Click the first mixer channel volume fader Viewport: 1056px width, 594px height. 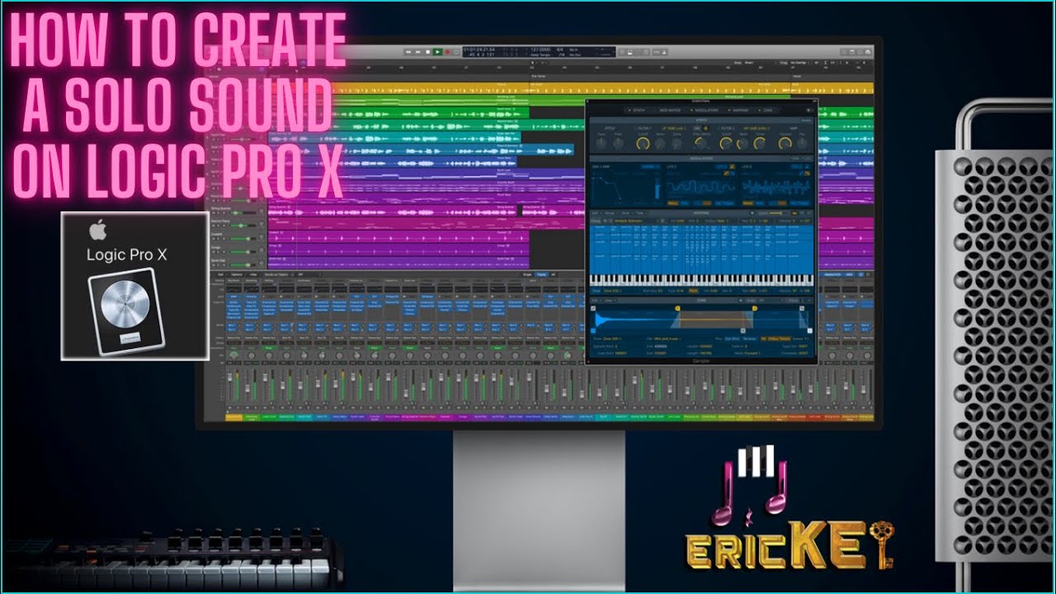pyautogui.click(x=230, y=377)
